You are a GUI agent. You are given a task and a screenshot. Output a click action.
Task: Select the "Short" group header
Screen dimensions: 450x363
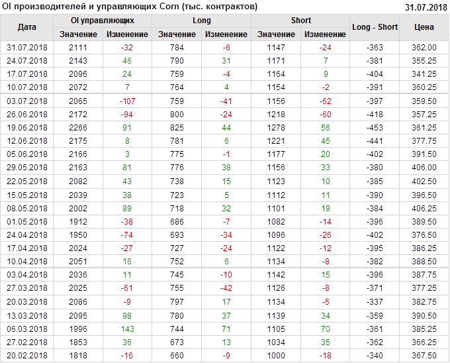point(301,21)
